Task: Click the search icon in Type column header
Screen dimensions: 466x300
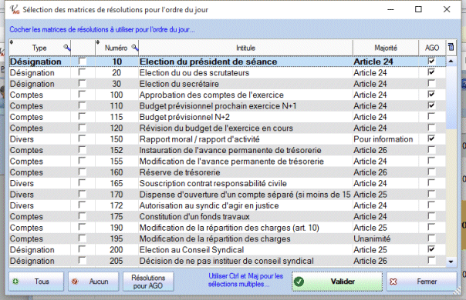Action: pyautogui.click(x=67, y=48)
